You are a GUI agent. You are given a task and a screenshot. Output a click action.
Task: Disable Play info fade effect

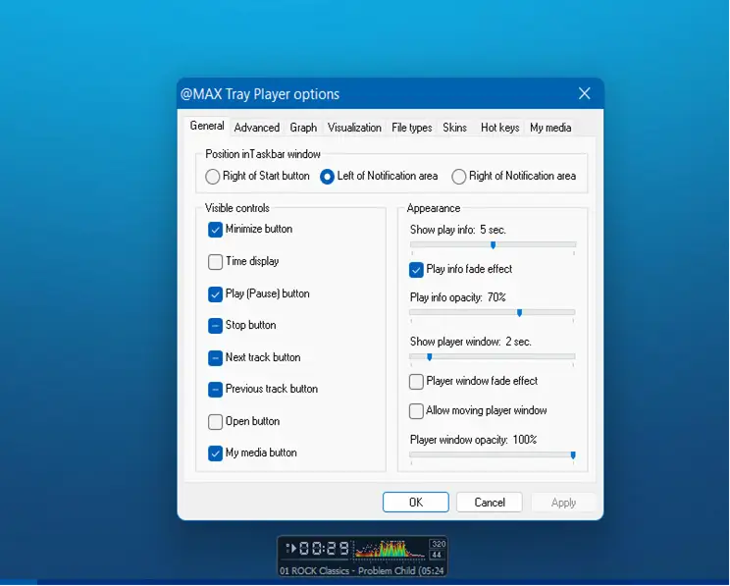[x=416, y=270]
